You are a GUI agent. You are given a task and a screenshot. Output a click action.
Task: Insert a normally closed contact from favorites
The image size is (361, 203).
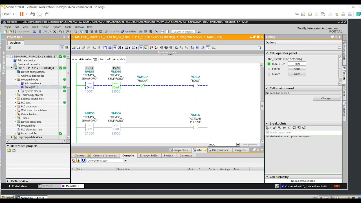tap(81, 59)
